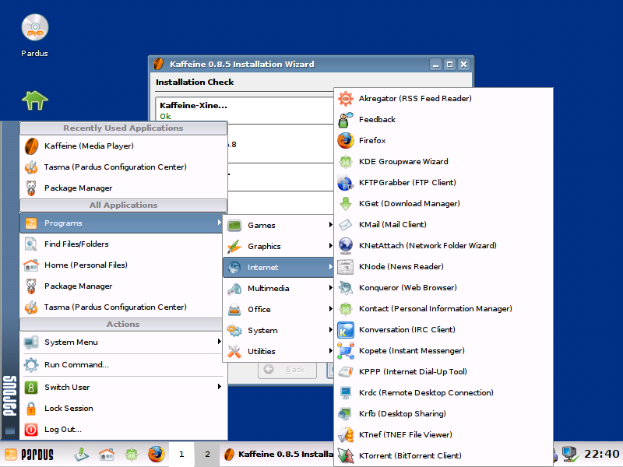Click the Run Command gear icon

31,364
